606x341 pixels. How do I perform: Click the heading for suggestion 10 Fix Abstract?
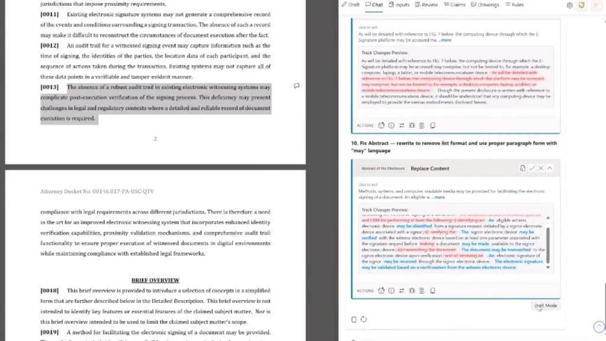click(454, 147)
